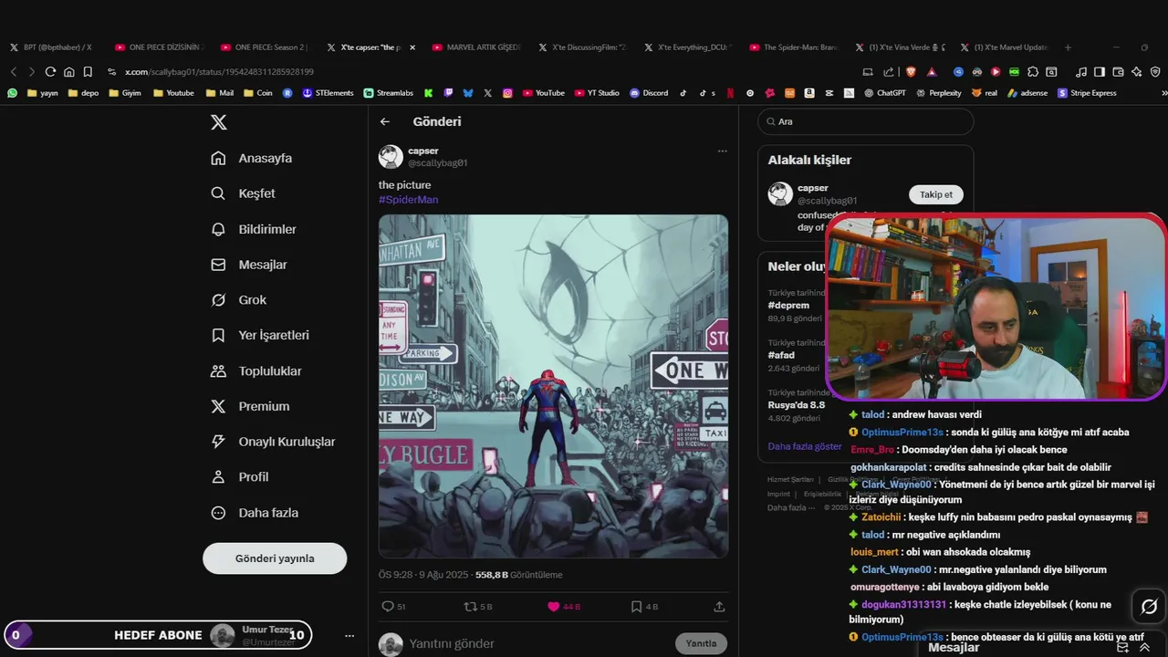The width and height of the screenshot is (1168, 657).
Task: Open Grok in the sidebar
Action: coord(238,300)
